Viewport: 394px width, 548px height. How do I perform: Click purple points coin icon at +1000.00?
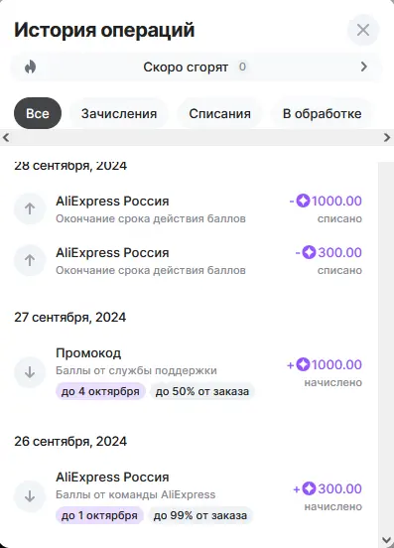[303, 364]
